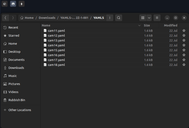The height and width of the screenshot is (128, 189).
Task: Open Starred in the sidebar
Action: click(x=20, y=35)
